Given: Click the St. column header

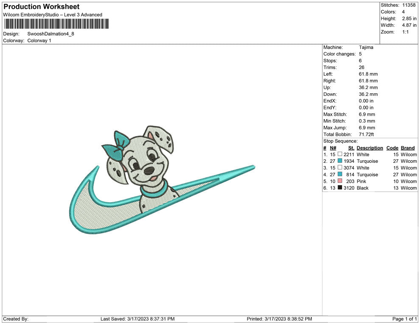Looking at the screenshot, I should point(351,148).
